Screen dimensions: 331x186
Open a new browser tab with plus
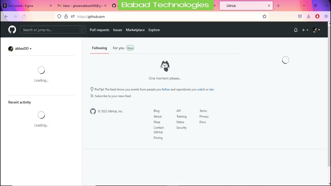click(x=278, y=6)
